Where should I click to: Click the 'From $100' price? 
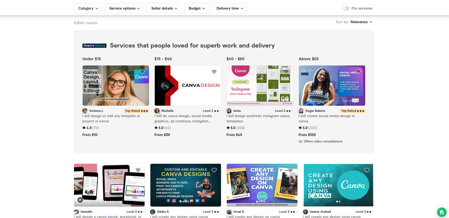point(307,135)
